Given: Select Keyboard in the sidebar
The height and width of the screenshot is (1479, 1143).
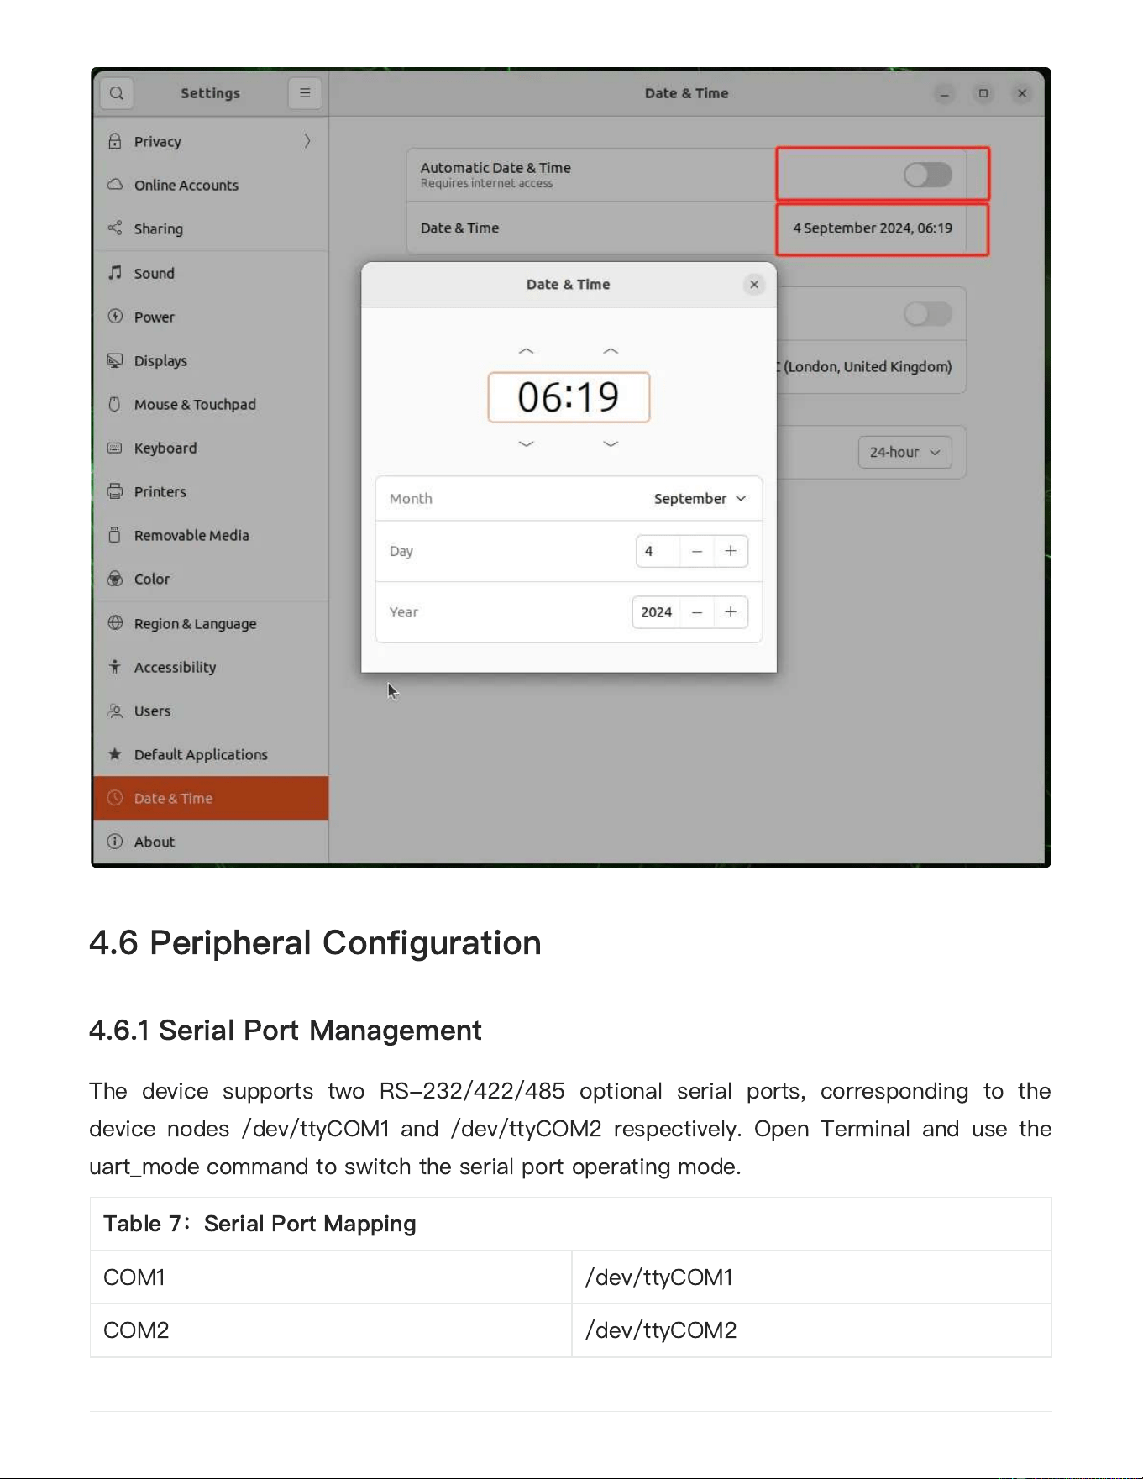Looking at the screenshot, I should click(x=211, y=448).
